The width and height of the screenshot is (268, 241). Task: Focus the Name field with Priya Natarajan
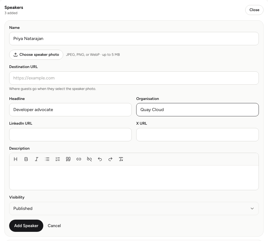pyautogui.click(x=134, y=39)
